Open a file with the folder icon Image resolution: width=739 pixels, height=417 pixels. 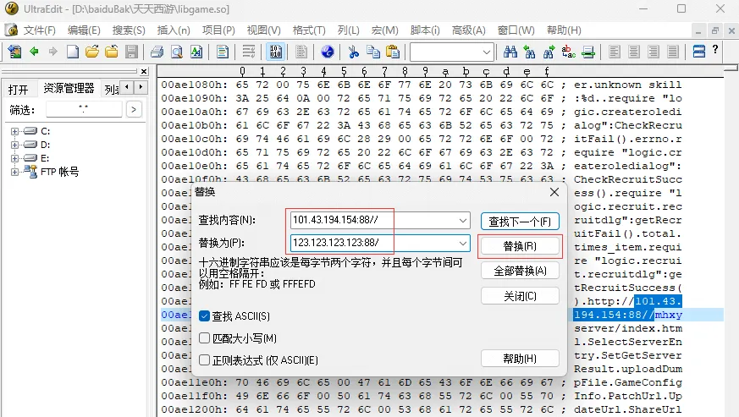pyautogui.click(x=92, y=52)
